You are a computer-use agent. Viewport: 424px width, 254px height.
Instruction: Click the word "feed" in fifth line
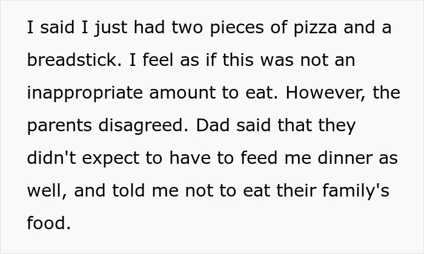[259, 157]
